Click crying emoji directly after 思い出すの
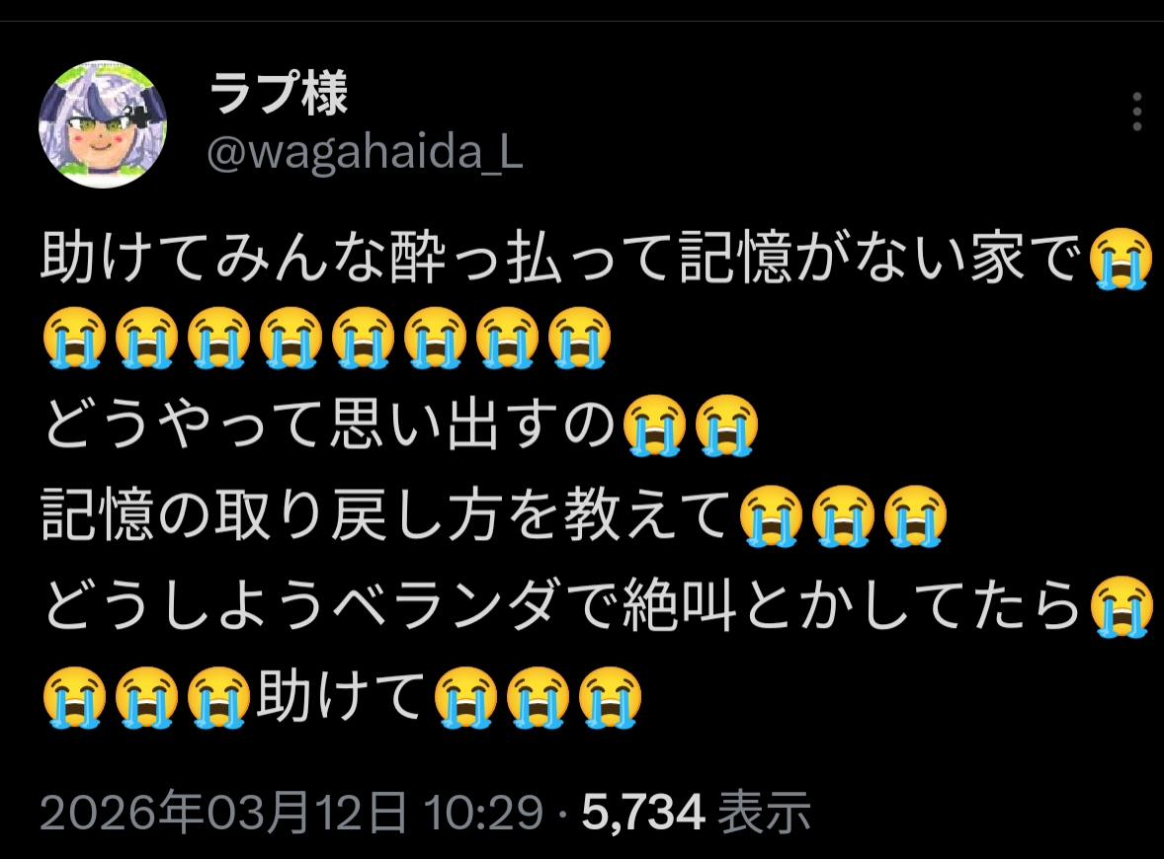Image resolution: width=1164 pixels, height=859 pixels. 654,426
